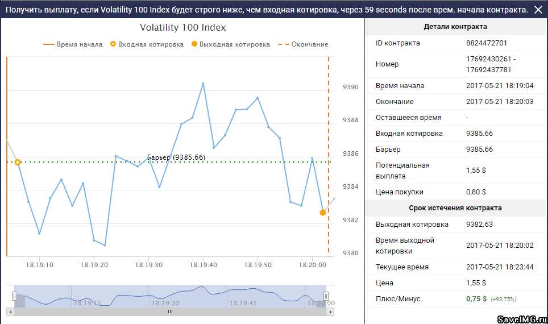The image size is (548, 324).
Task: Click the orange exit spot marker on chart
Action: click(323, 213)
